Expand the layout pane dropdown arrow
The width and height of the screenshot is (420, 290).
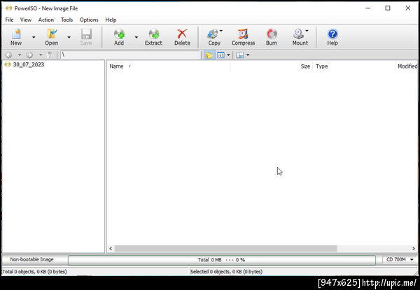pyautogui.click(x=248, y=55)
